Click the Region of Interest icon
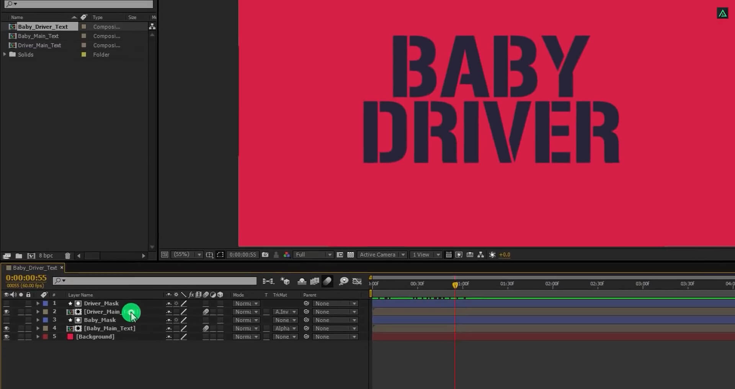The width and height of the screenshot is (735, 389). pyautogui.click(x=340, y=255)
